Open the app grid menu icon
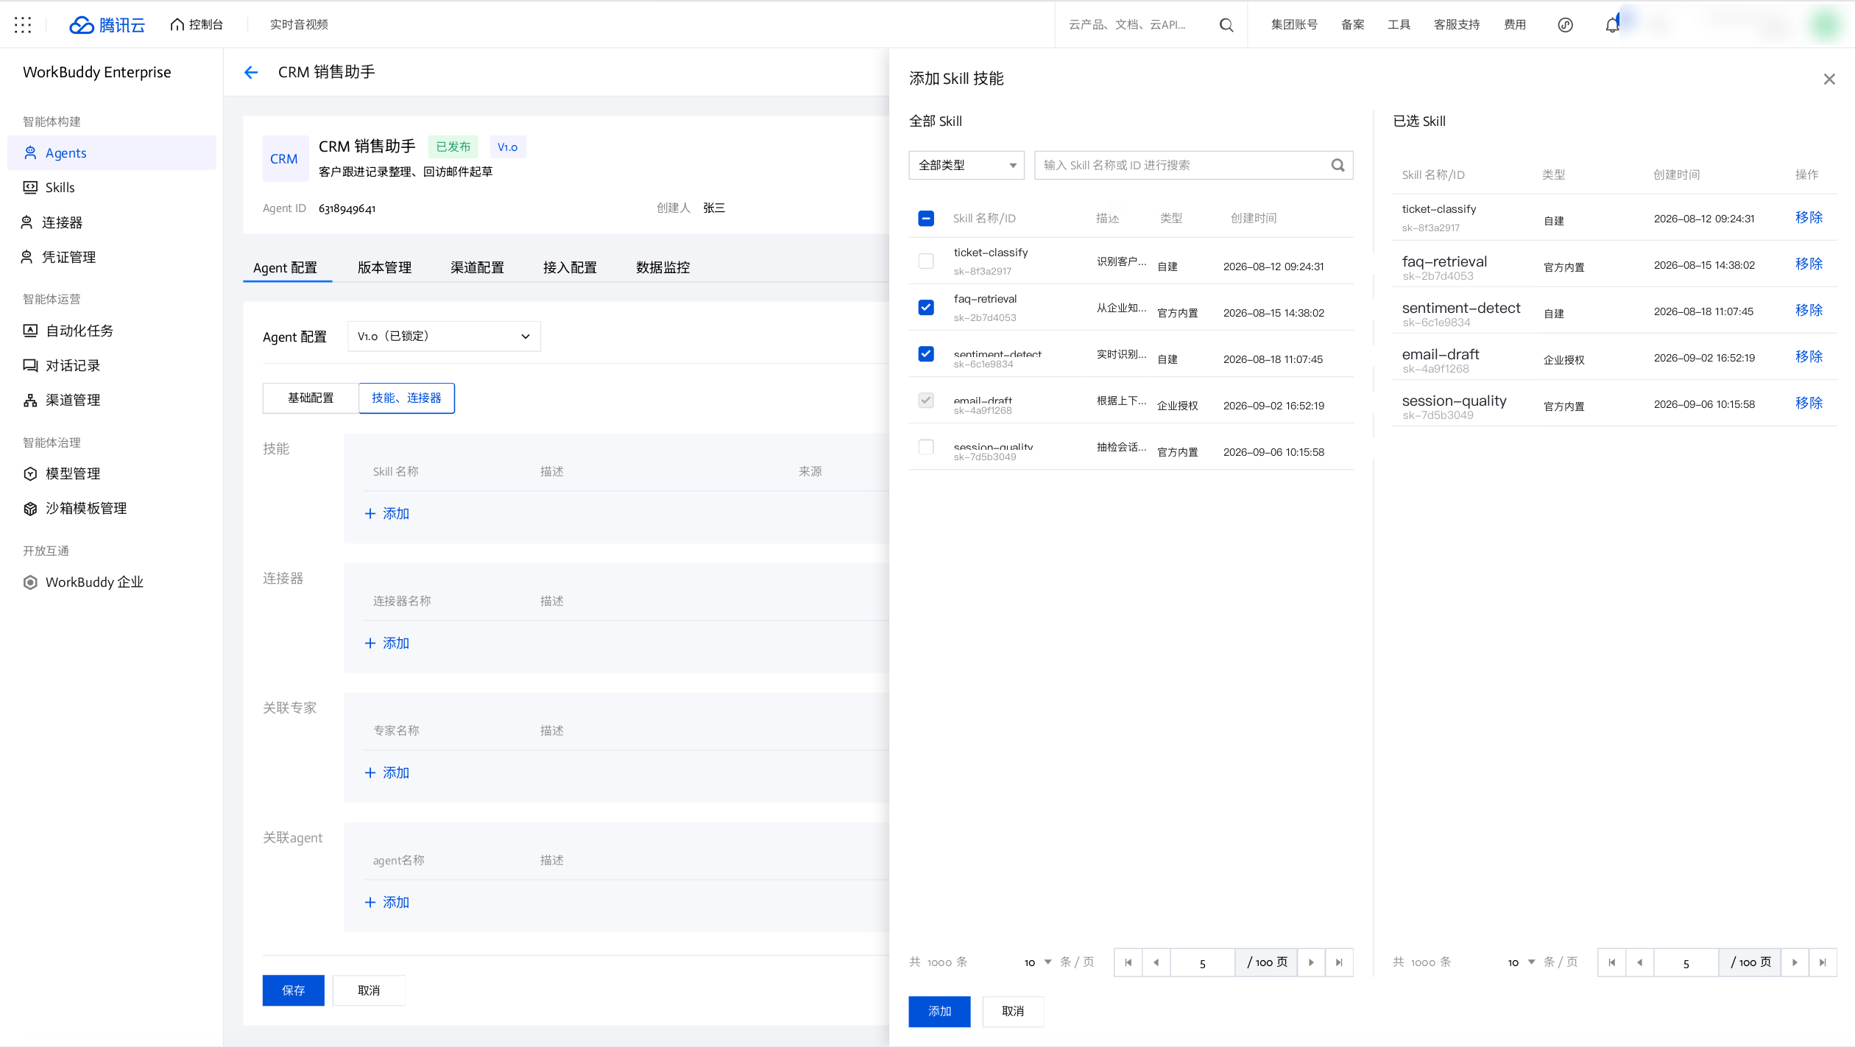Image resolution: width=1855 pixels, height=1047 pixels. click(23, 24)
